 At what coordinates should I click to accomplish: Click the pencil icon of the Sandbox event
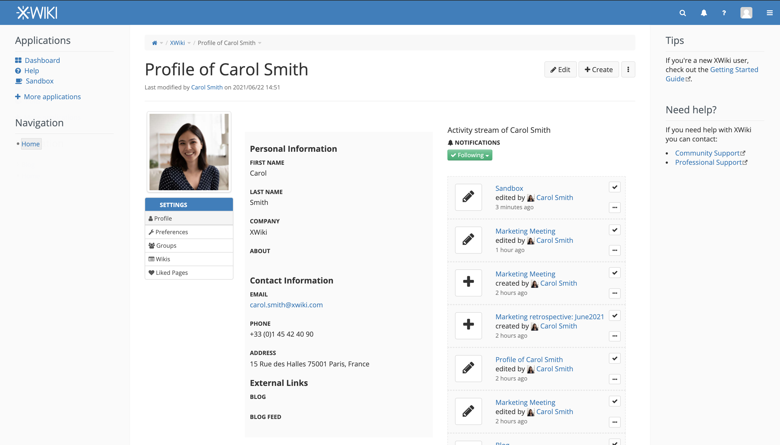(468, 197)
